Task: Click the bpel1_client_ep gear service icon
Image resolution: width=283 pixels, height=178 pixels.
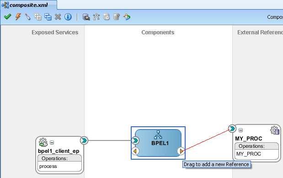Action: click(43, 142)
